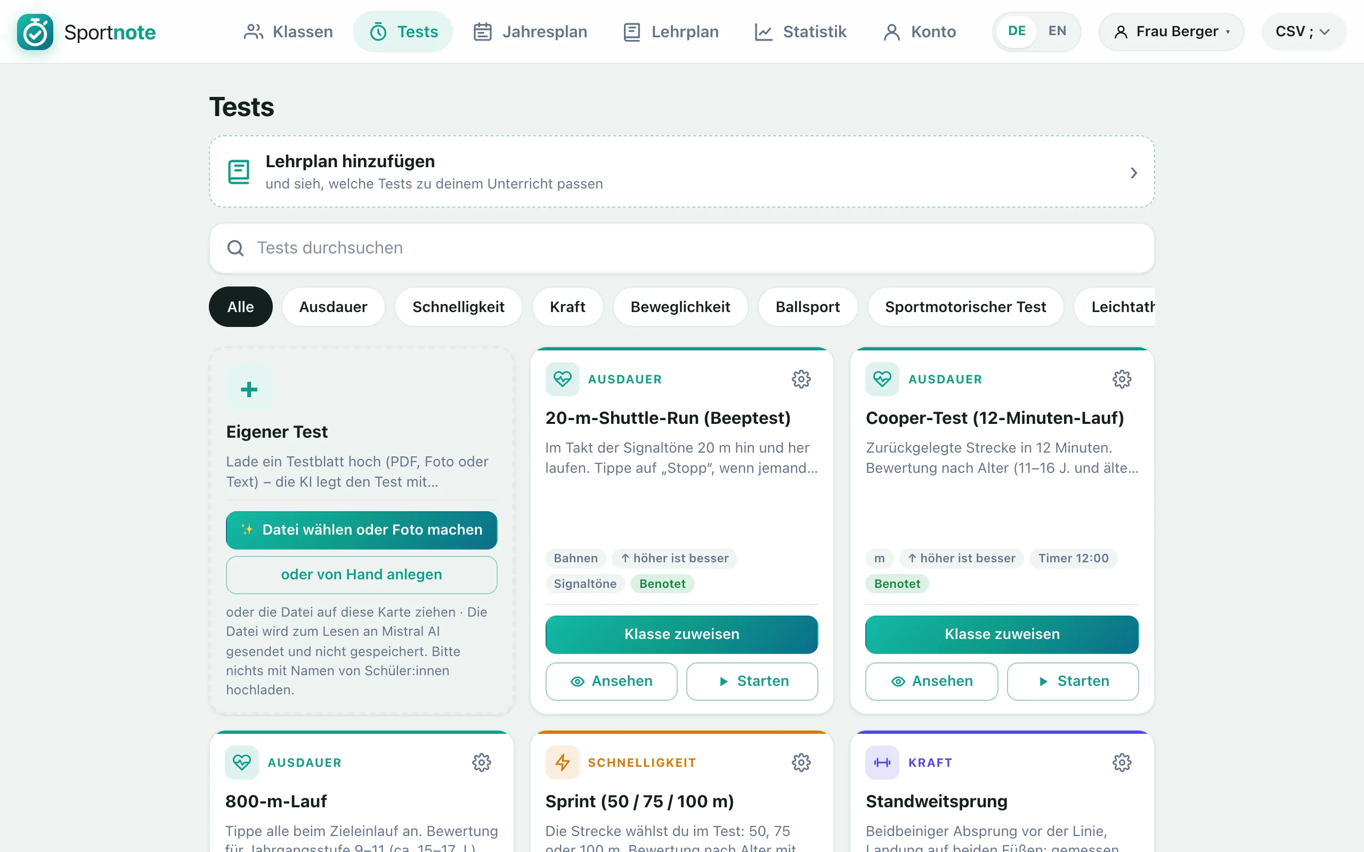Click heart icon on Cooper-Test card
The image size is (1364, 852).
click(882, 379)
